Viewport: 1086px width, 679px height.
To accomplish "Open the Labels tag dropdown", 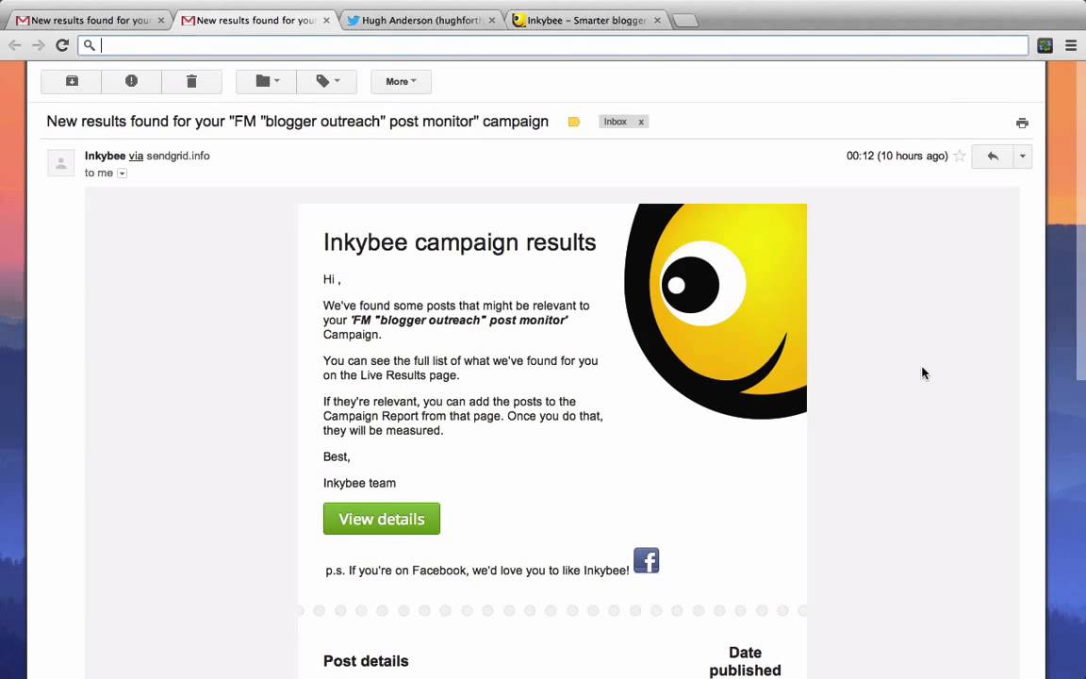I will click(x=327, y=82).
